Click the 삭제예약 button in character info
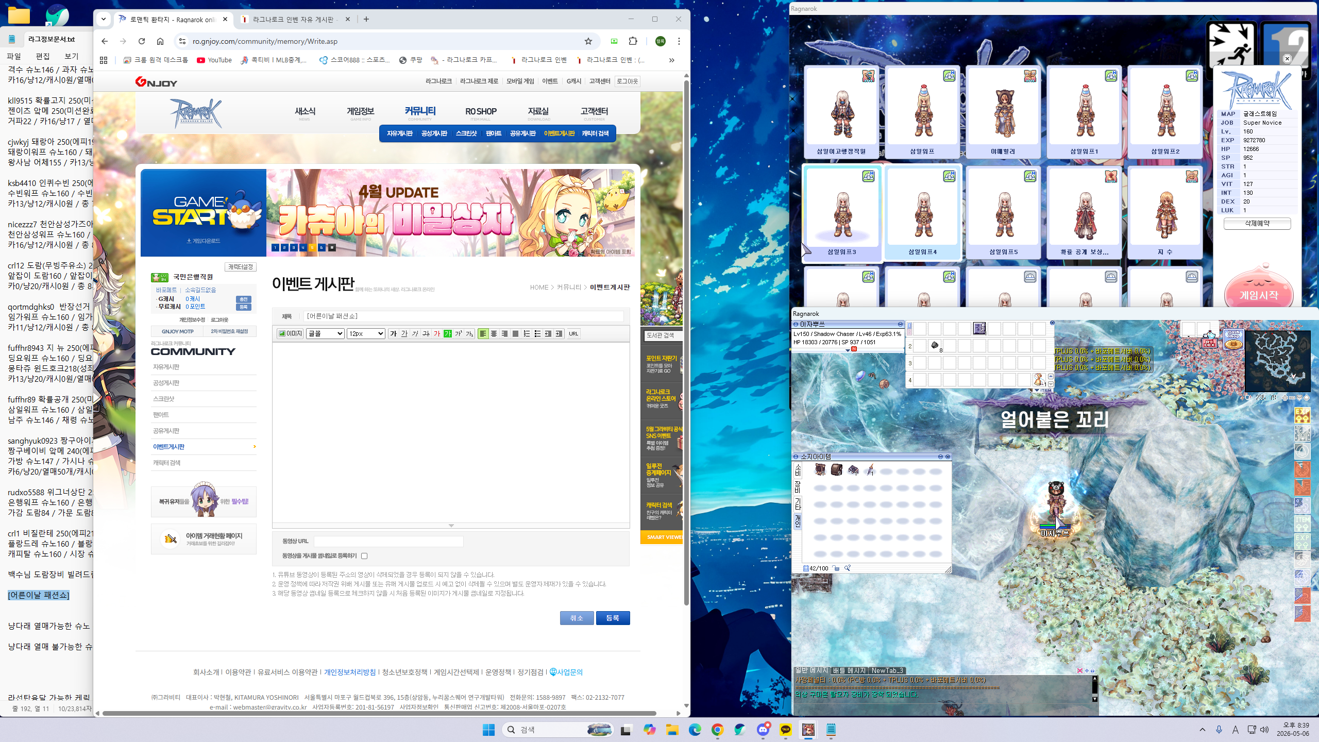The width and height of the screenshot is (1319, 742). coord(1257,224)
